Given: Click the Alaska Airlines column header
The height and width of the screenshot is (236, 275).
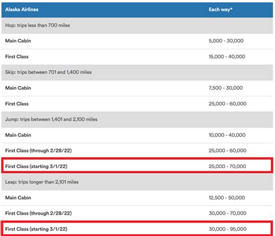Looking at the screenshot, I should [21, 9].
